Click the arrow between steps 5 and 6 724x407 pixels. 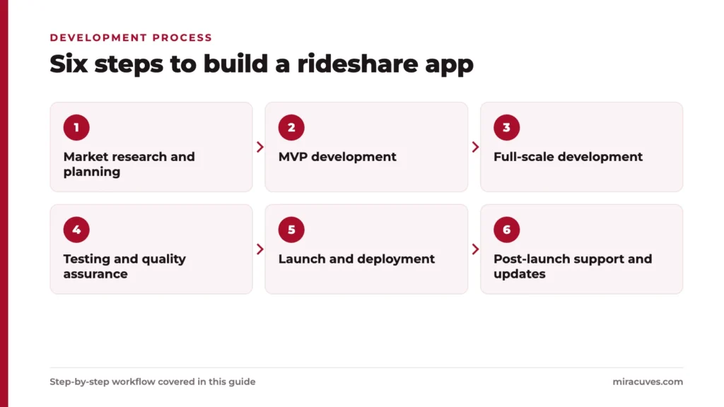(475, 249)
